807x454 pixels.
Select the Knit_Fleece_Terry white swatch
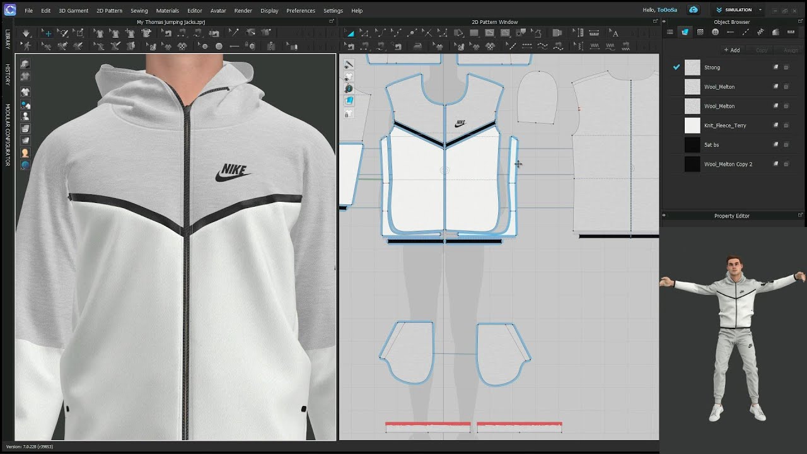point(692,125)
